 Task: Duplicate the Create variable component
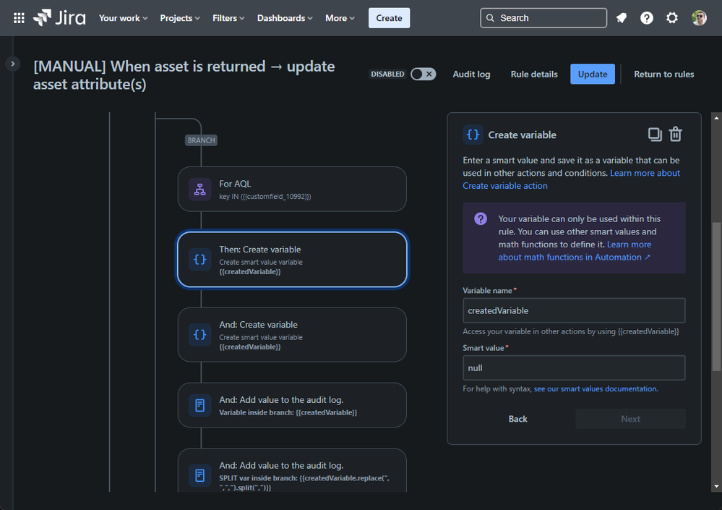[x=655, y=135]
